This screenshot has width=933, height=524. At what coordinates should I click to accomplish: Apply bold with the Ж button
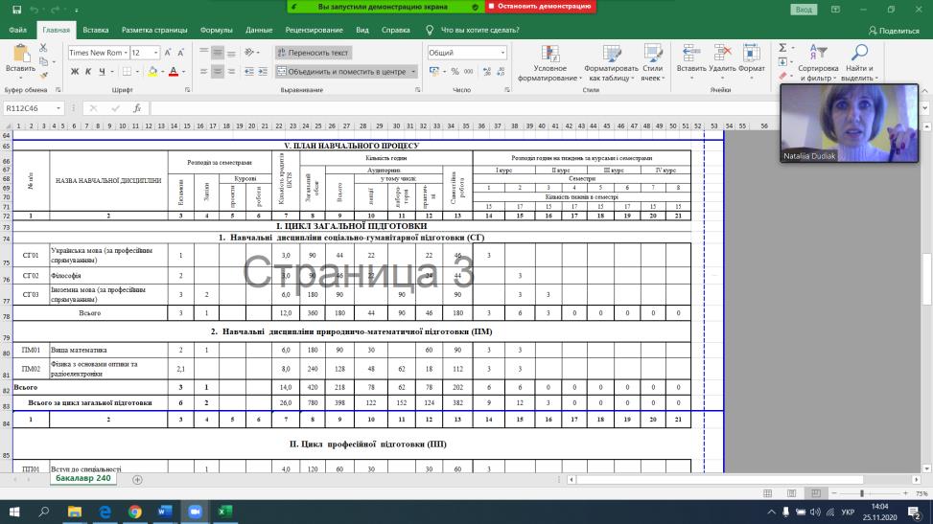tap(75, 72)
